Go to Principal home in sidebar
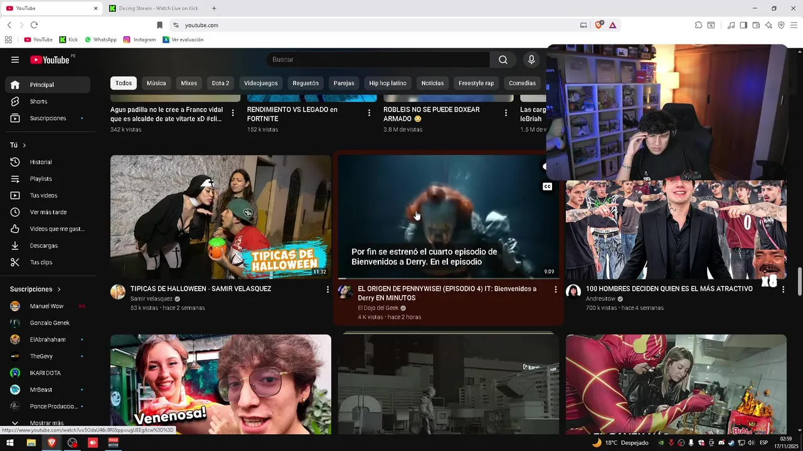Image resolution: width=803 pixels, height=451 pixels. coord(48,85)
